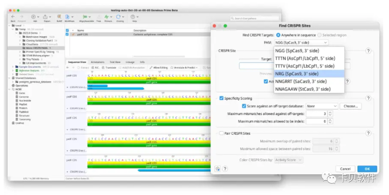The image size is (389, 195).
Task: Toggle Score against an off-target database checkbox
Action: (244, 106)
